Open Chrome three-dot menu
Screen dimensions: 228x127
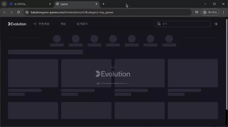pos(223,12)
